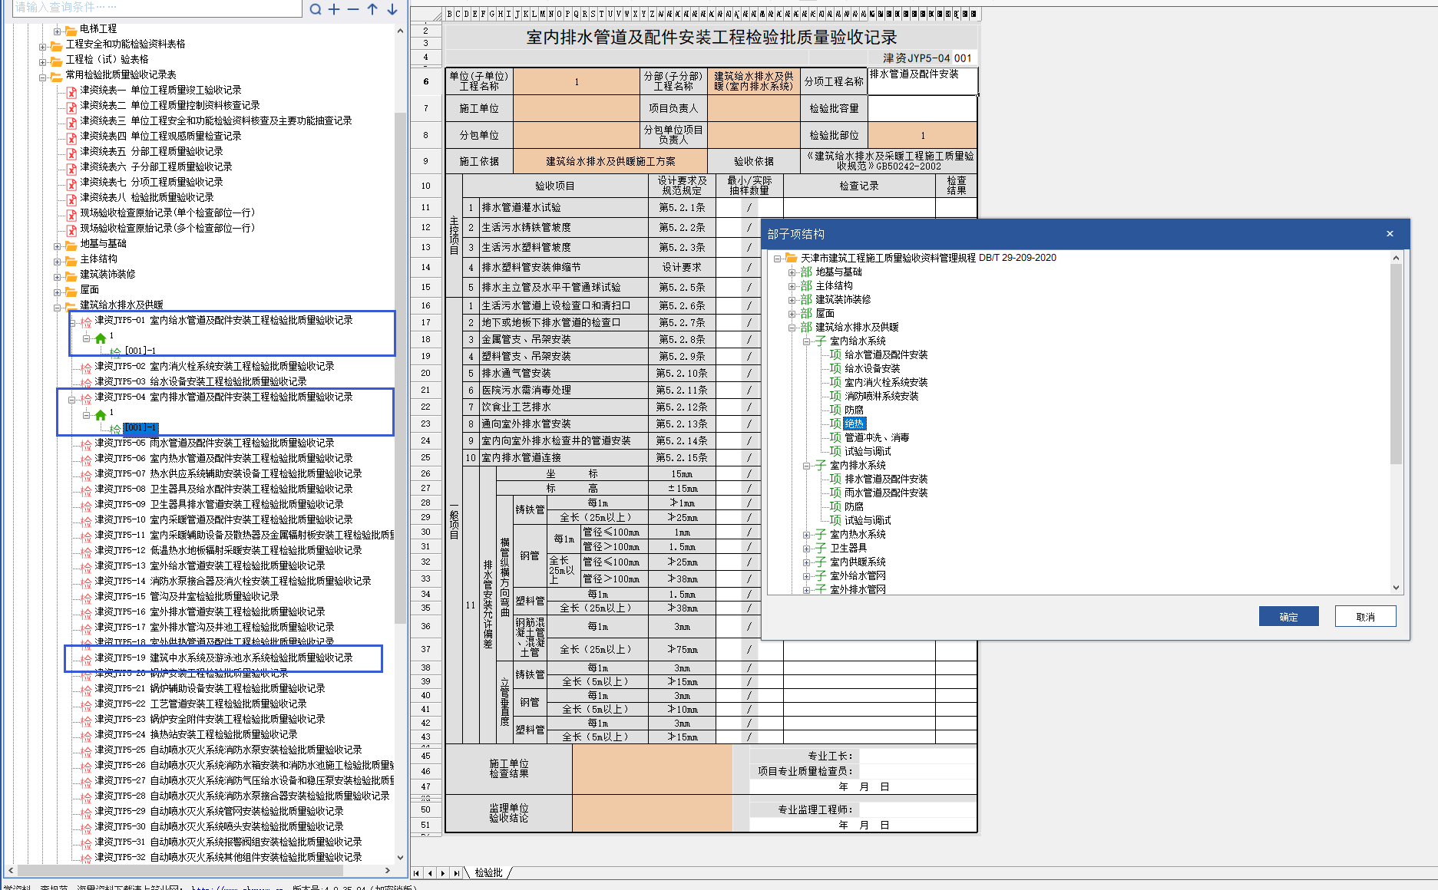Click the icon of 津资统表一 单位工程质量竣工验收记录

[x=71, y=91]
